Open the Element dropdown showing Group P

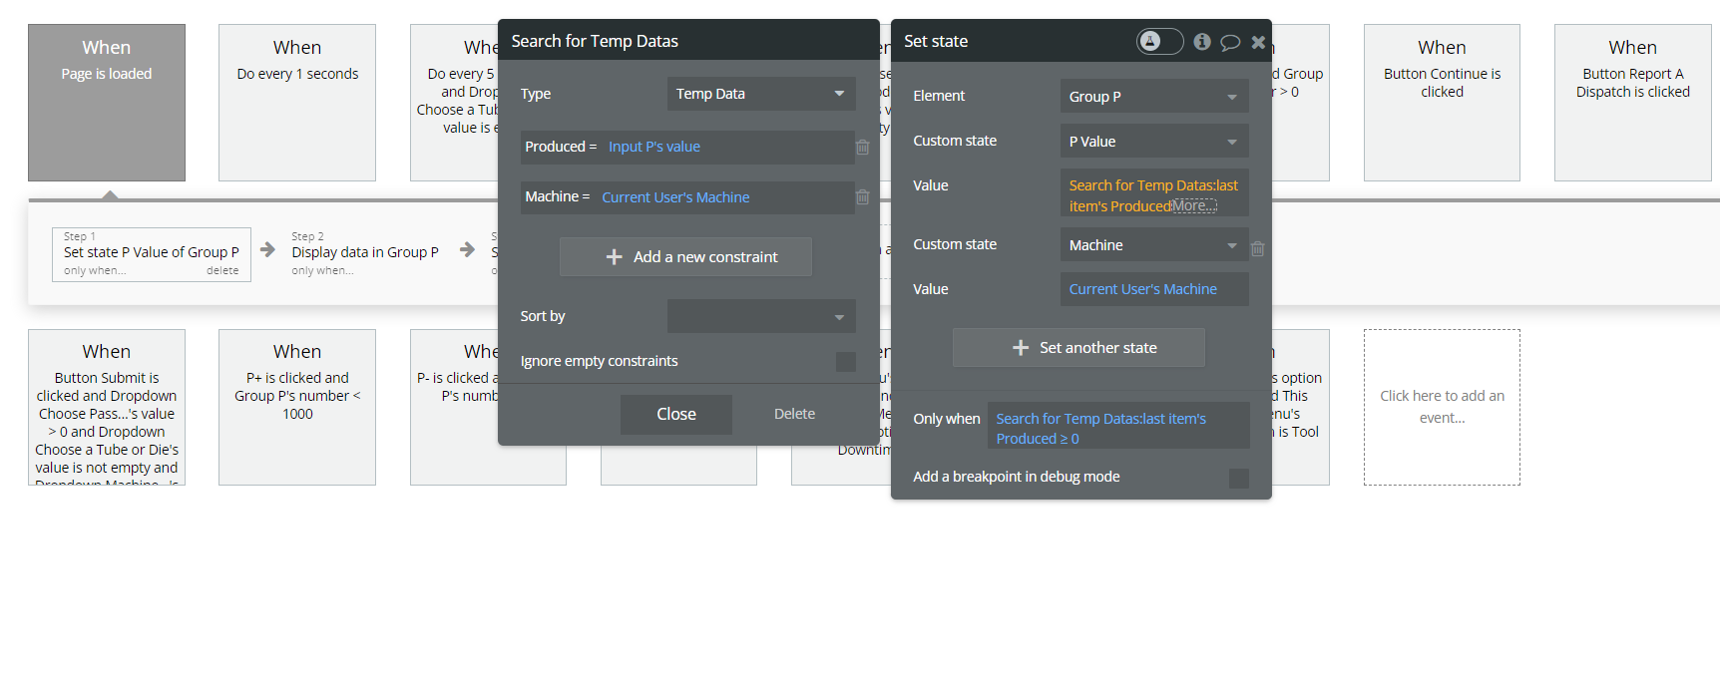[x=1154, y=97]
